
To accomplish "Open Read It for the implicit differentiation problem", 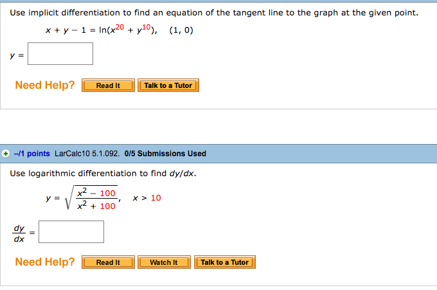I will click(x=108, y=86).
